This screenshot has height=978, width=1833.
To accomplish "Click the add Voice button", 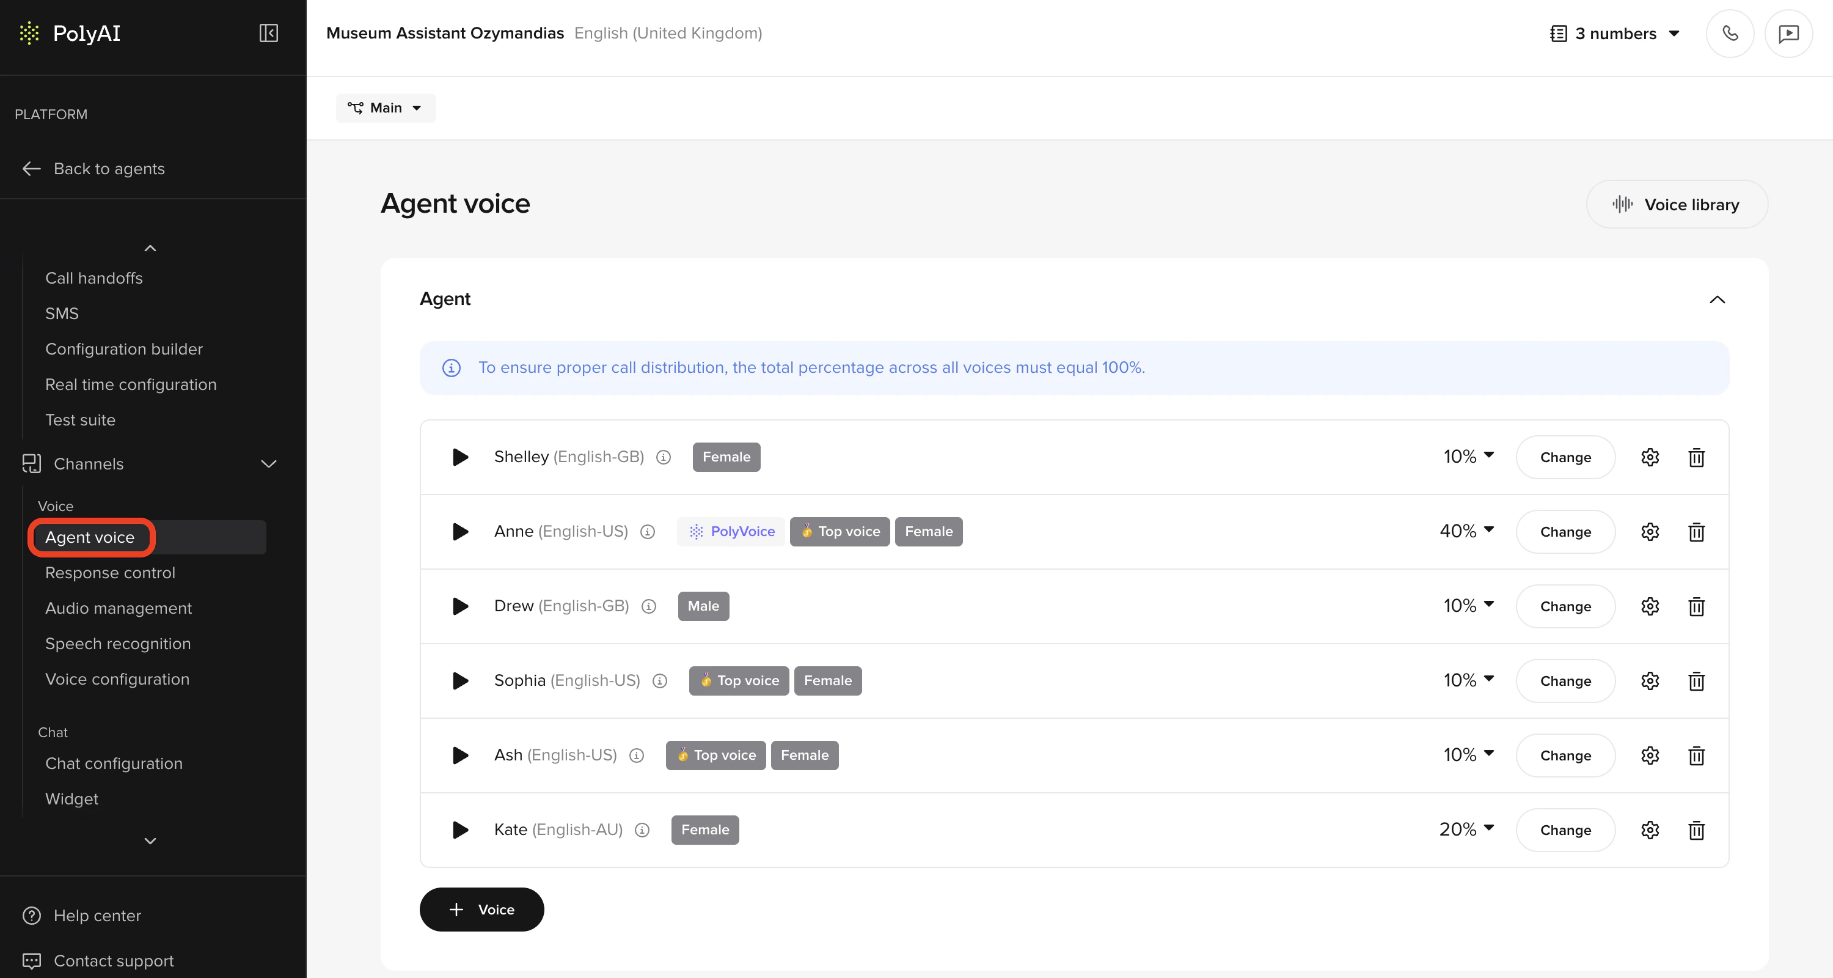I will click(481, 909).
